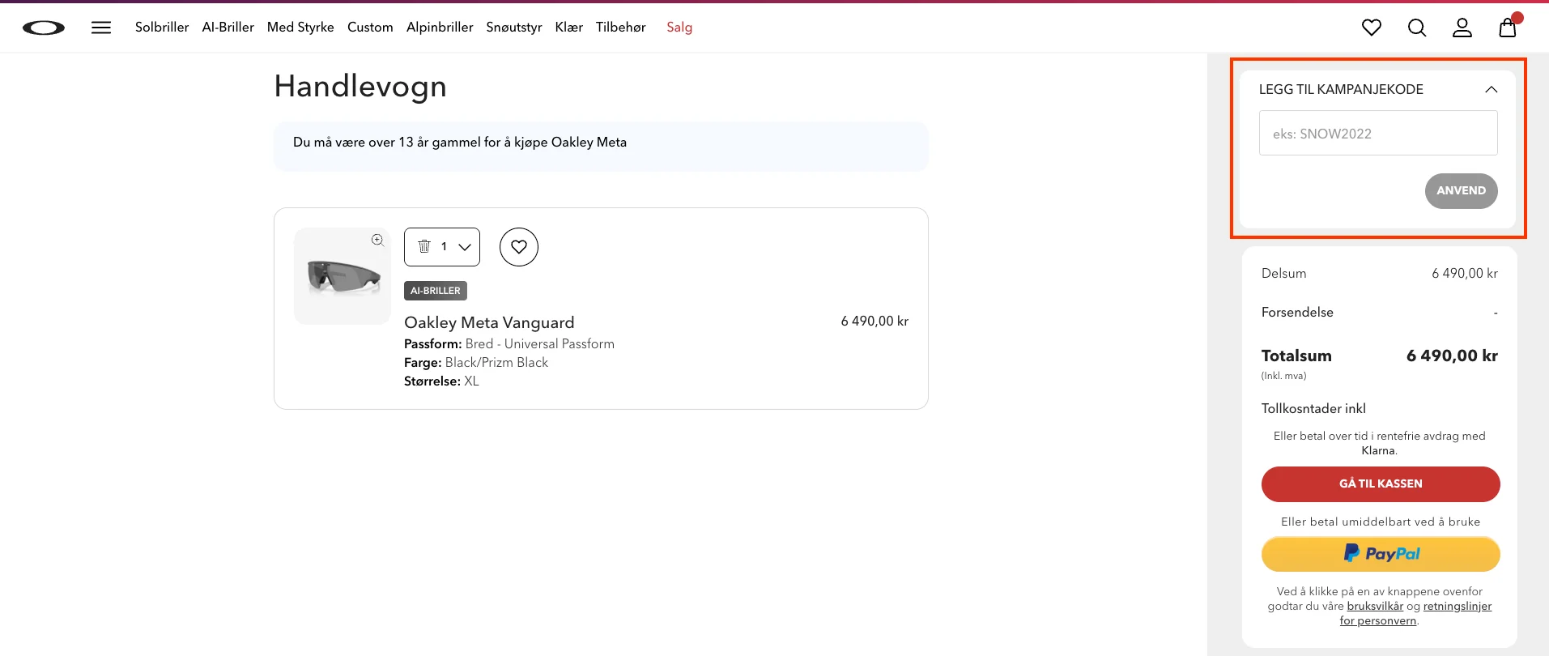
Task: Open the Snøutstyr menu
Action: pyautogui.click(x=514, y=28)
